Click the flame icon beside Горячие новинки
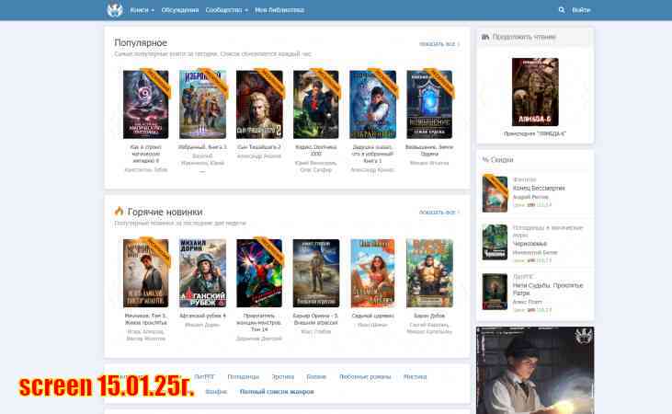The width and height of the screenshot is (672, 414). (x=119, y=212)
